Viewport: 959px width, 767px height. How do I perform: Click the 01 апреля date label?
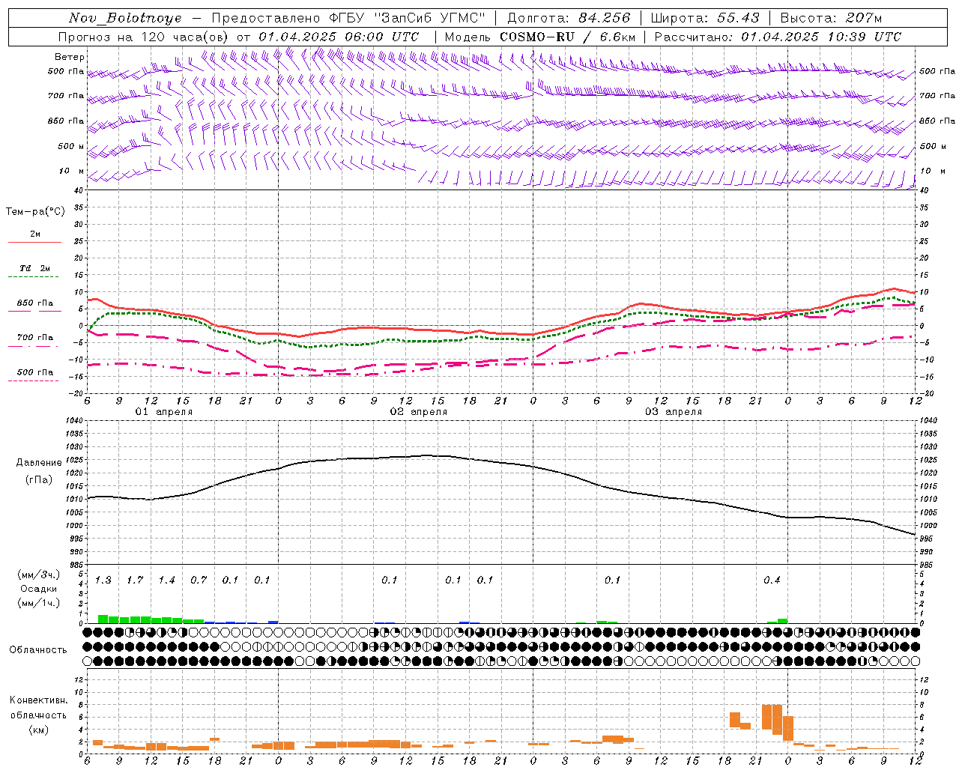163,412
